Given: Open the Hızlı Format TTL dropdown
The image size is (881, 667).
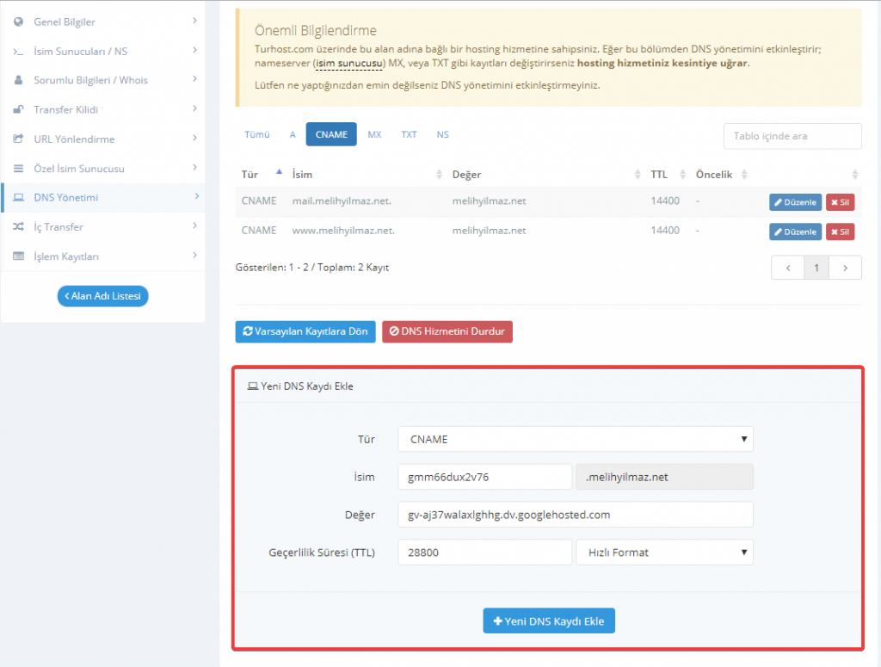Looking at the screenshot, I should pyautogui.click(x=664, y=553).
